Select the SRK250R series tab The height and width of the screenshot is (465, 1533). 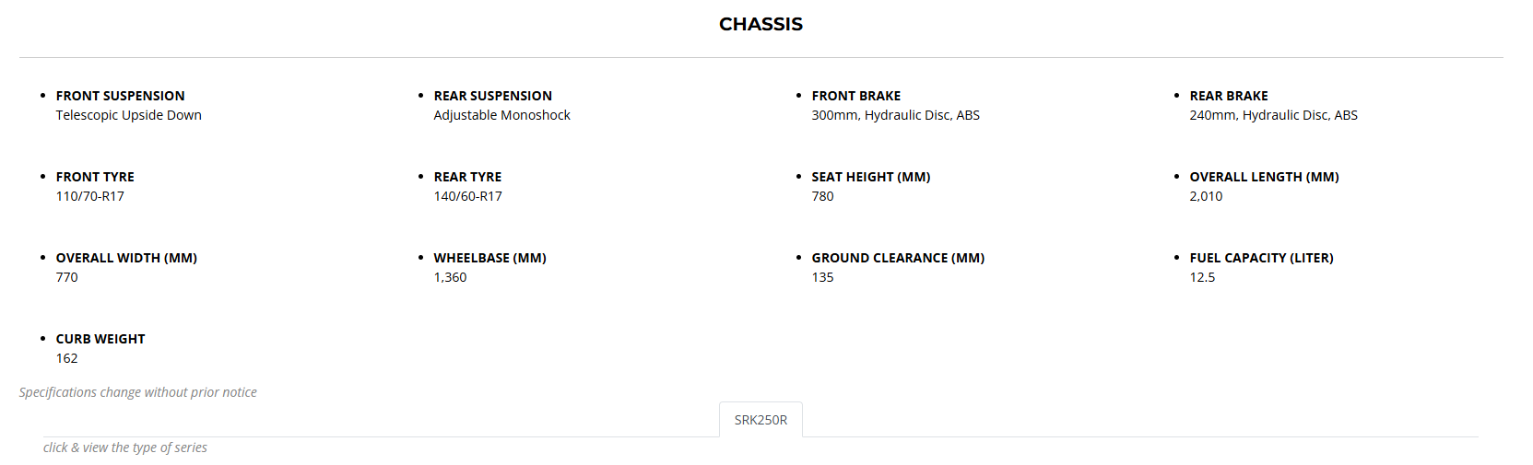[761, 420]
